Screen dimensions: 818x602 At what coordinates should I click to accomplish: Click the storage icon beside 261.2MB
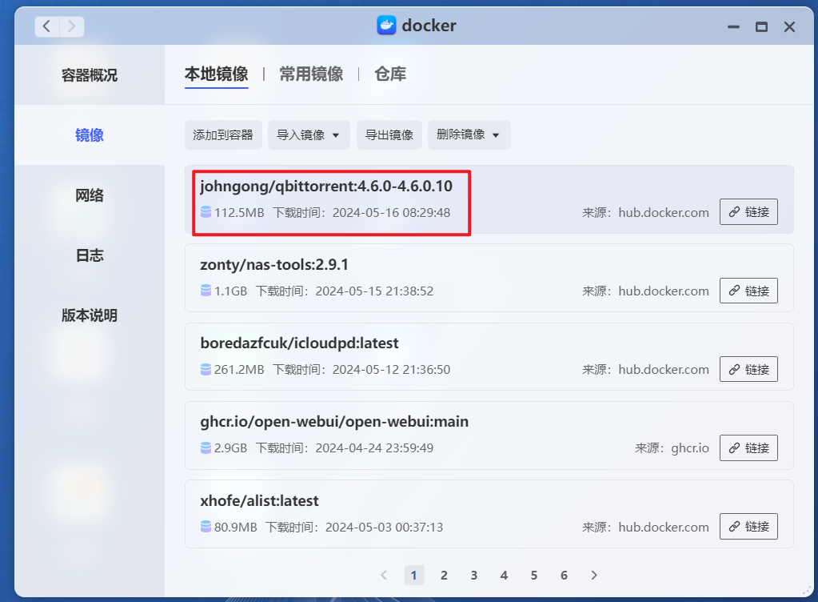pos(206,369)
